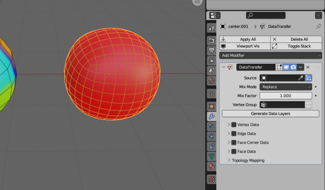This screenshot has width=325, height=190.
Task: Open the Tool properties tab
Action: coord(211,28)
